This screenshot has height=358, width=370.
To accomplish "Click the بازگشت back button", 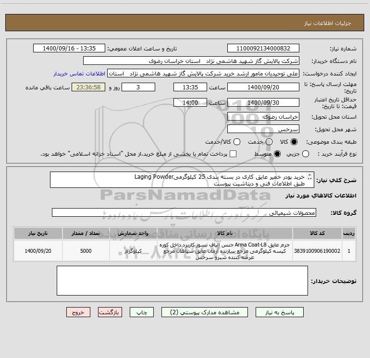I will pyautogui.click(x=110, y=312).
